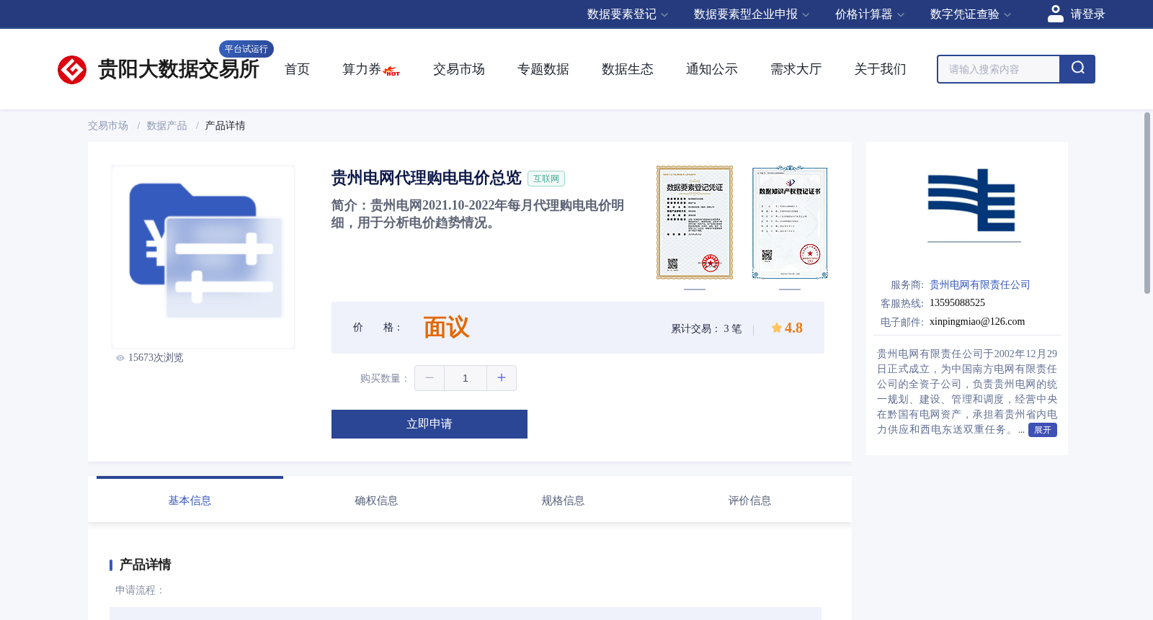
Task: Open 通知公示 navigation item
Action: [712, 69]
